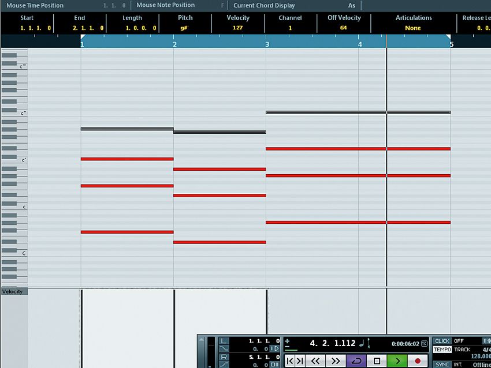Click the Current Chord Display field showing As
The width and height of the screenshot is (491, 368).
352,5
